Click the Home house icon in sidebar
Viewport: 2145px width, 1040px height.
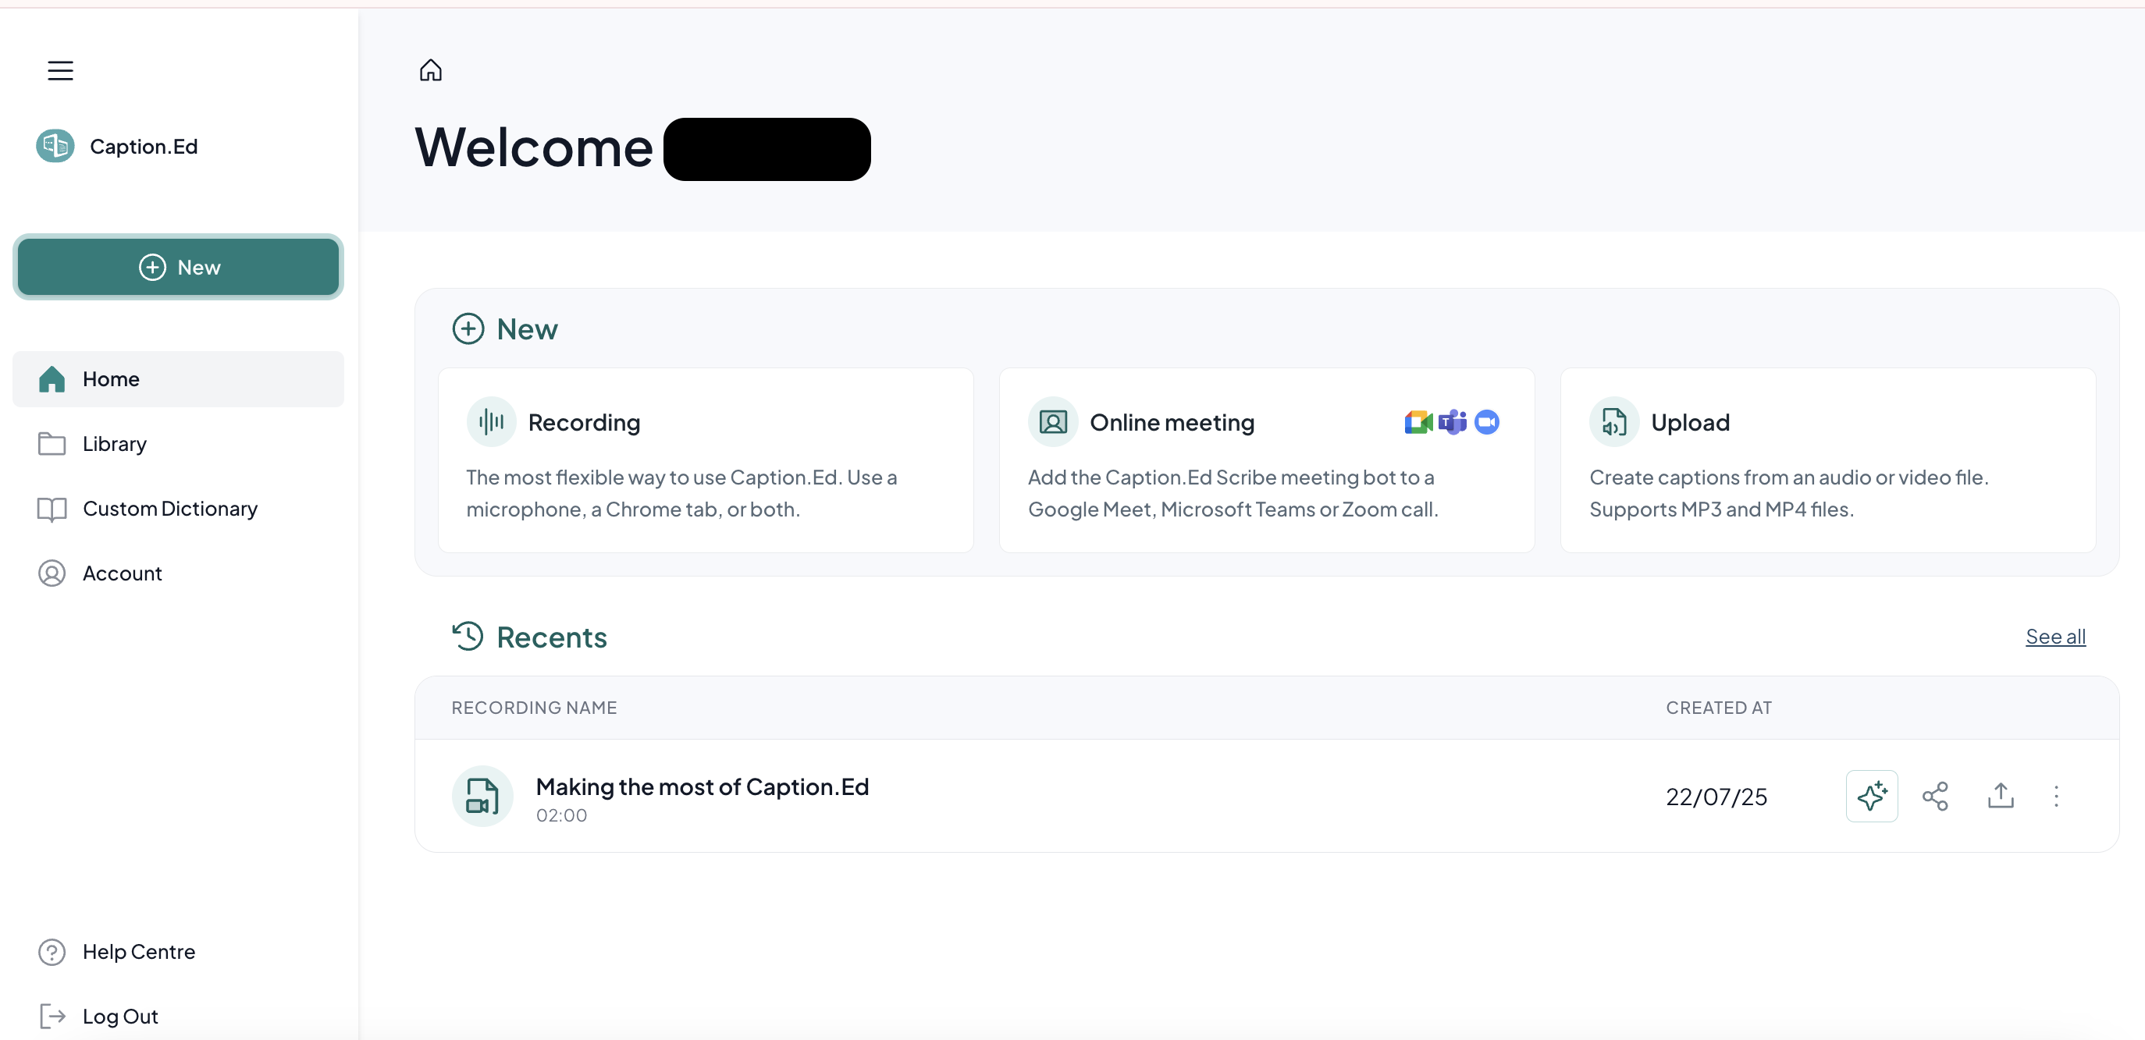click(x=52, y=379)
